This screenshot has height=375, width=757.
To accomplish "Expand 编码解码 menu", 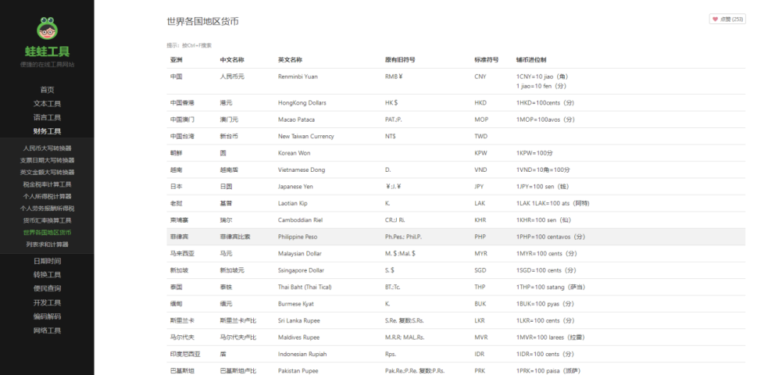I will 48,316.
